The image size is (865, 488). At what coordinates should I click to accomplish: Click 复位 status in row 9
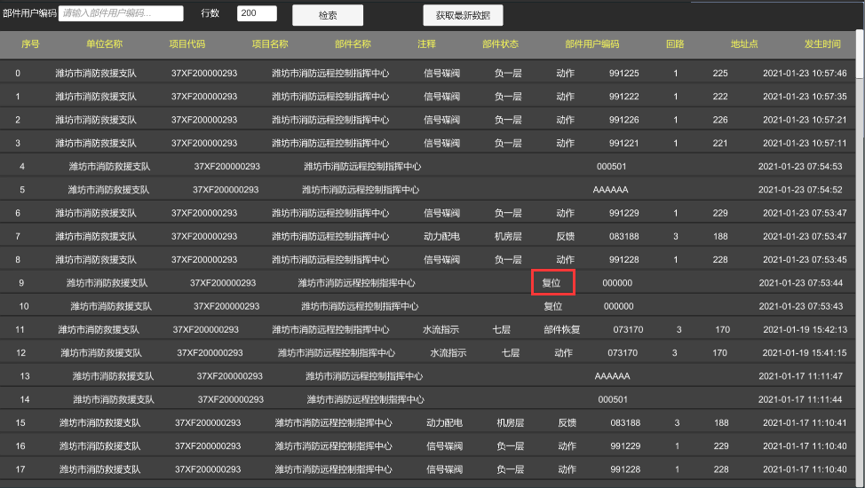tap(552, 283)
